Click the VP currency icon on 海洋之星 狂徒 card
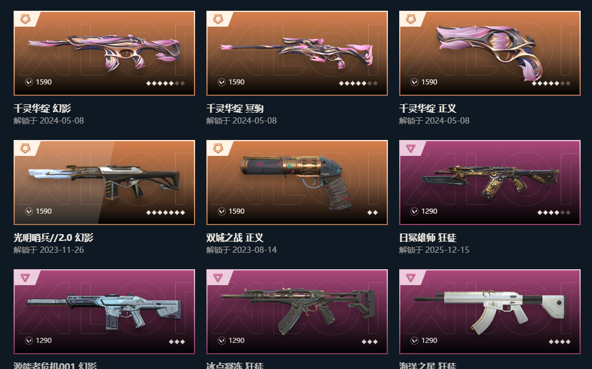The image size is (592, 369). pos(415,341)
